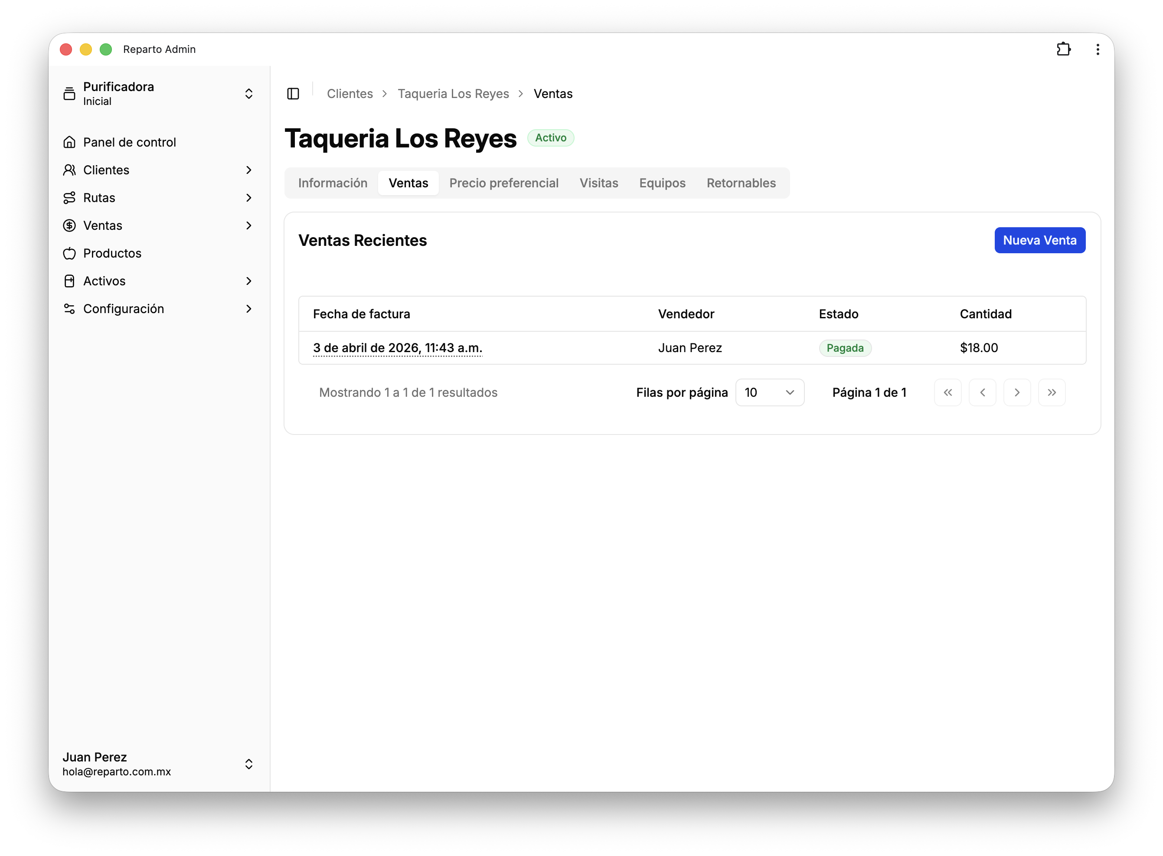Open the Clientes breadcrumb link
Image resolution: width=1163 pixels, height=856 pixels.
[x=350, y=94]
